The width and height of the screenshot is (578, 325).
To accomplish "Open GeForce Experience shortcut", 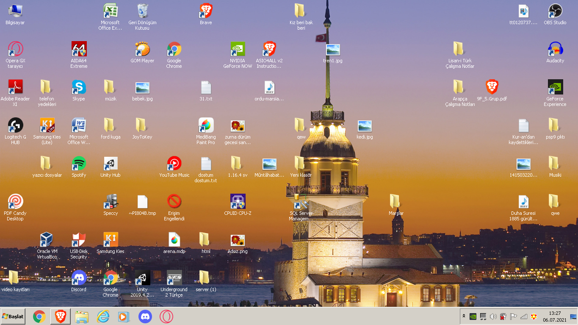I will tap(555, 88).
